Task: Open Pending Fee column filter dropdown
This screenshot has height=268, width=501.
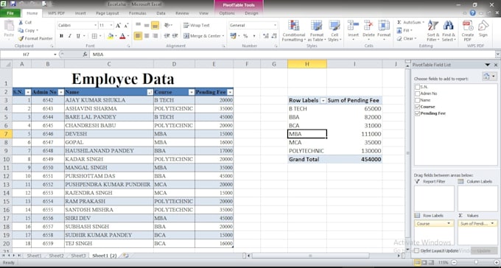Action: [230, 92]
